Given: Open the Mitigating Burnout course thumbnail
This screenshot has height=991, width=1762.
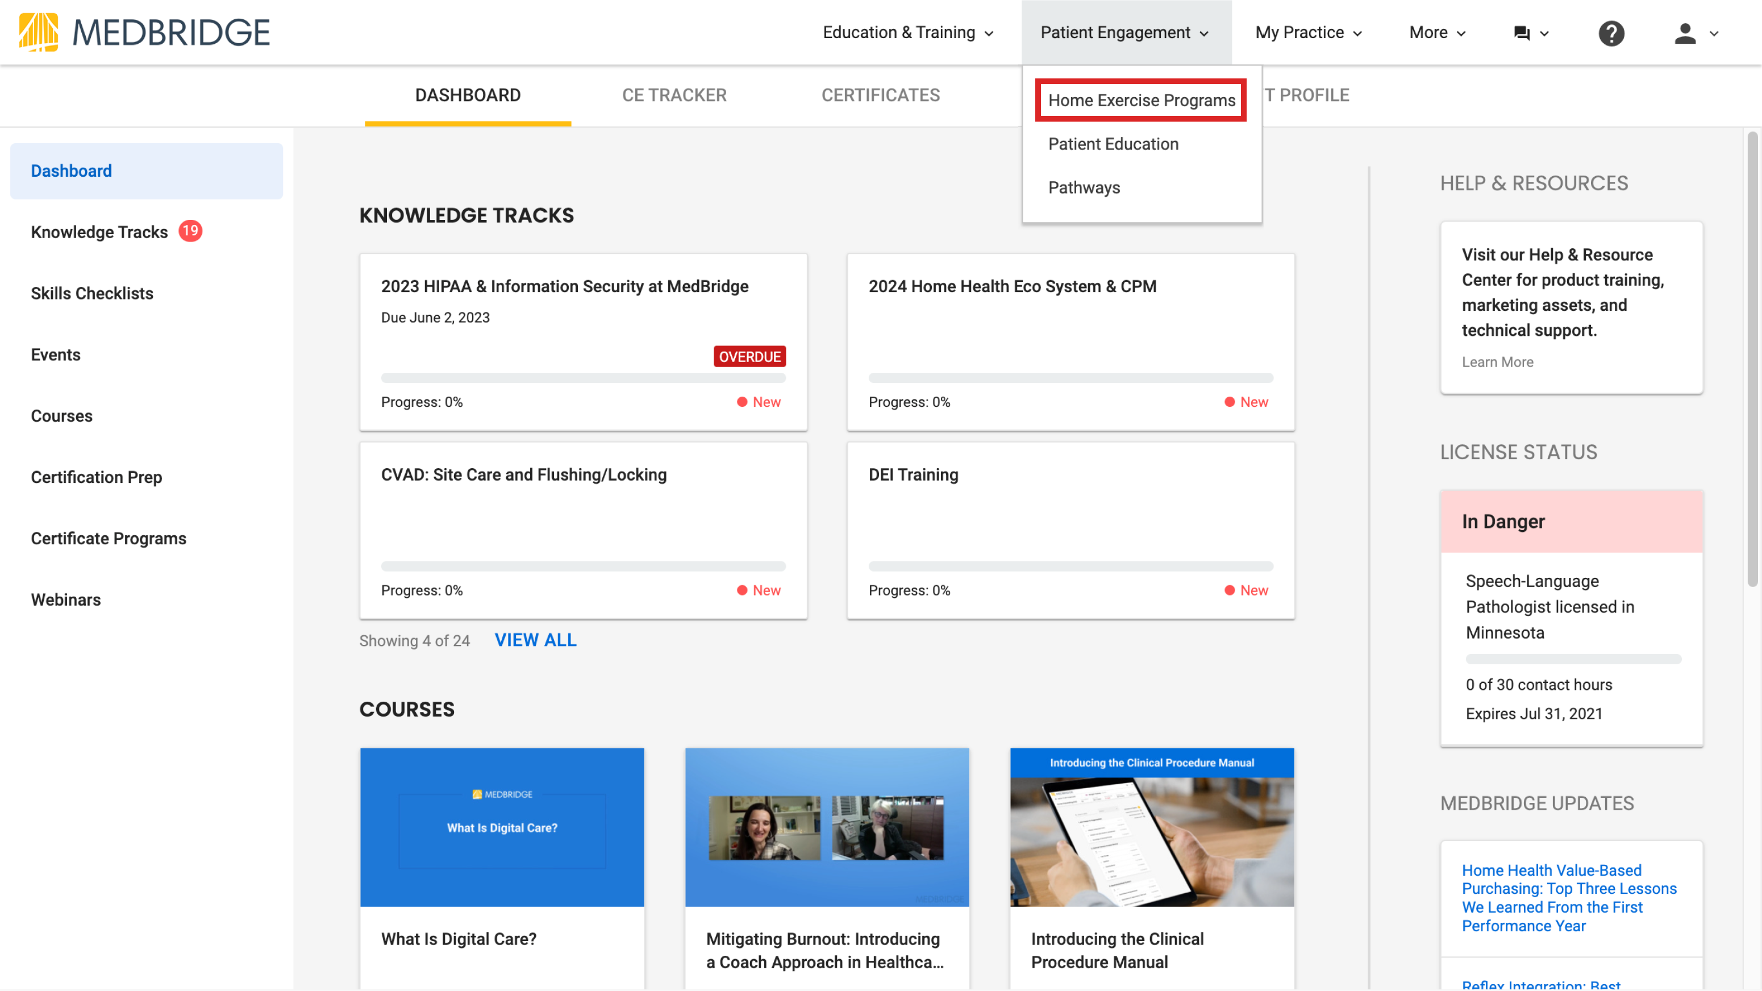Looking at the screenshot, I should 827,827.
